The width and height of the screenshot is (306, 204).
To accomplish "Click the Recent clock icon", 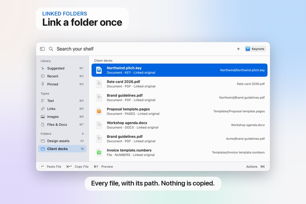I will click(43, 76).
